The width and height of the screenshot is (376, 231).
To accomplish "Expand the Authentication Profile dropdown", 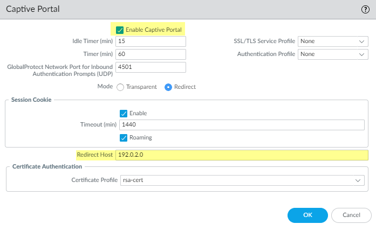I will 333,54.
